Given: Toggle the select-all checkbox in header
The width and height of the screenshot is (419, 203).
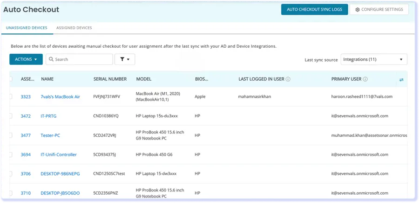Looking at the screenshot, I should pyautogui.click(x=11, y=79).
